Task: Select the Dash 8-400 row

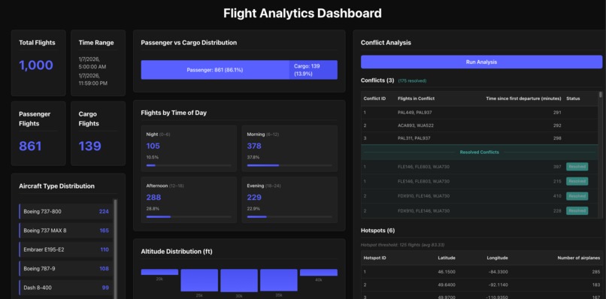Action: (x=65, y=288)
